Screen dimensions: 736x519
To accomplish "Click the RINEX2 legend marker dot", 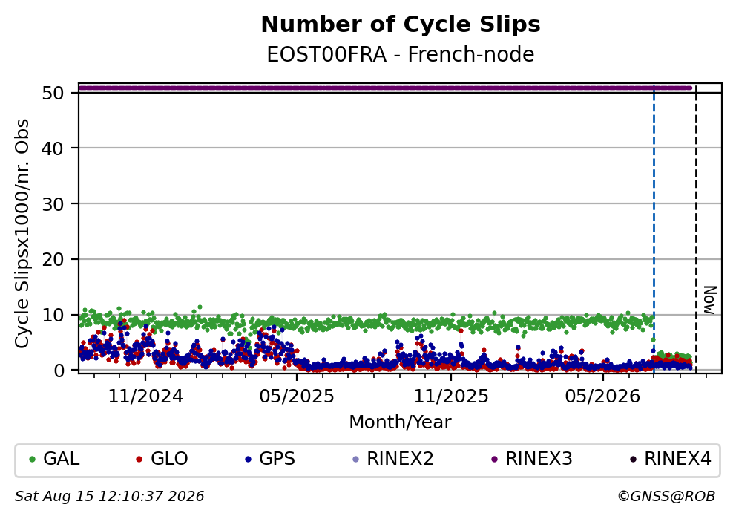I will (x=355, y=460).
